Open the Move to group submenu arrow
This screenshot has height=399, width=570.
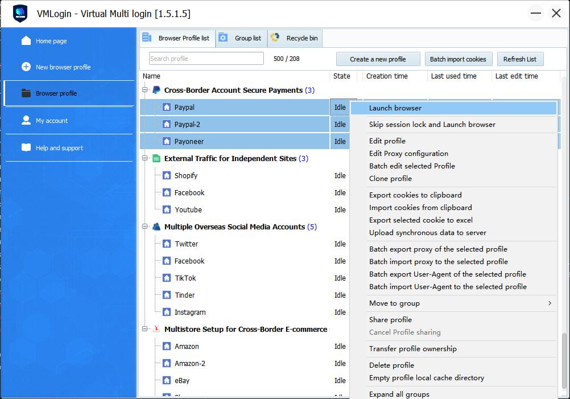point(550,303)
